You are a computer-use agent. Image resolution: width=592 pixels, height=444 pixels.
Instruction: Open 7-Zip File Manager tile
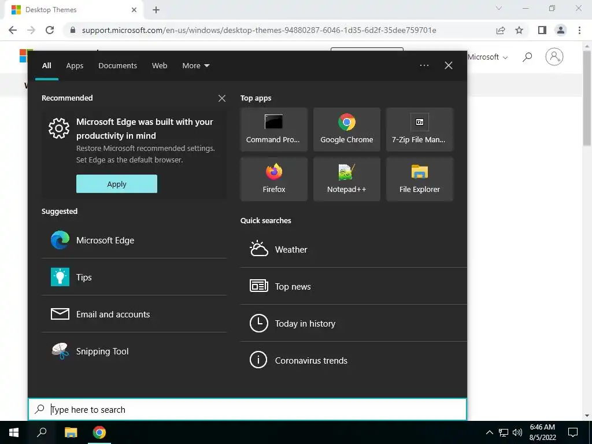tap(420, 129)
